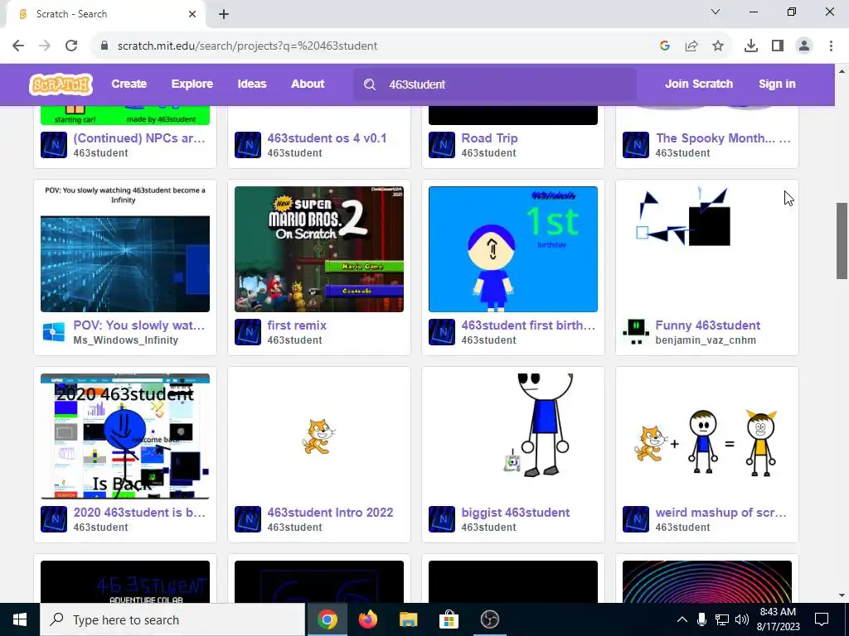Screen dimensions: 849x636
Task: Click the search magnifier icon in Scratch navbar
Action: (x=370, y=84)
